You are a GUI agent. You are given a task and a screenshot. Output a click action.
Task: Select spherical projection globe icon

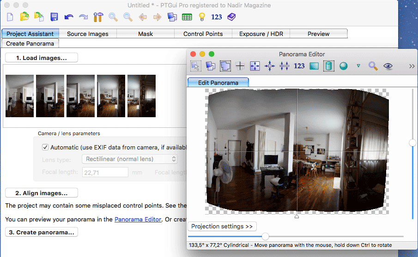coord(344,66)
